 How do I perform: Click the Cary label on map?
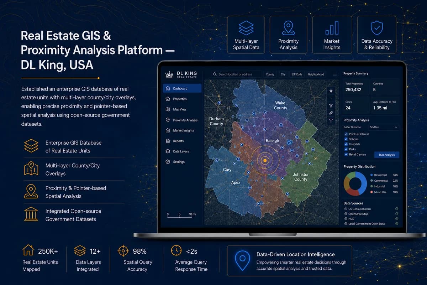[x=227, y=170]
